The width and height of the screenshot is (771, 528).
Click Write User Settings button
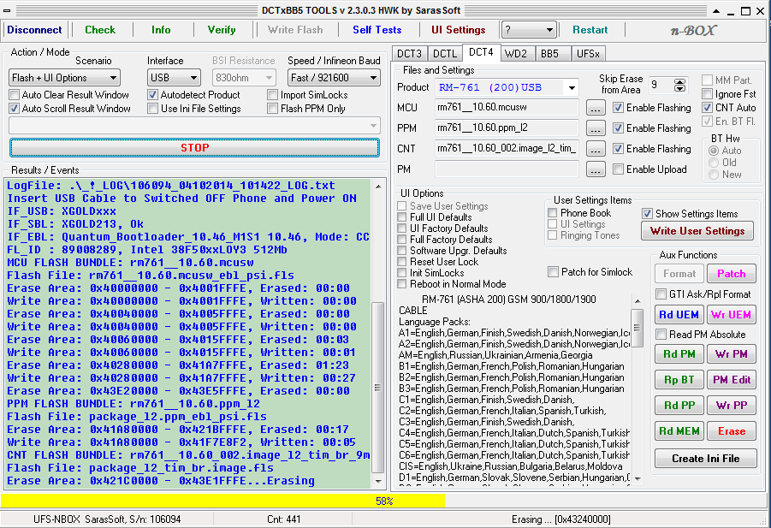(697, 231)
